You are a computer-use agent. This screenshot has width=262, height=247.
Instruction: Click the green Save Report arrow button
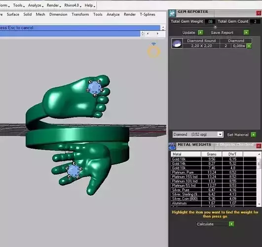coord(246,33)
